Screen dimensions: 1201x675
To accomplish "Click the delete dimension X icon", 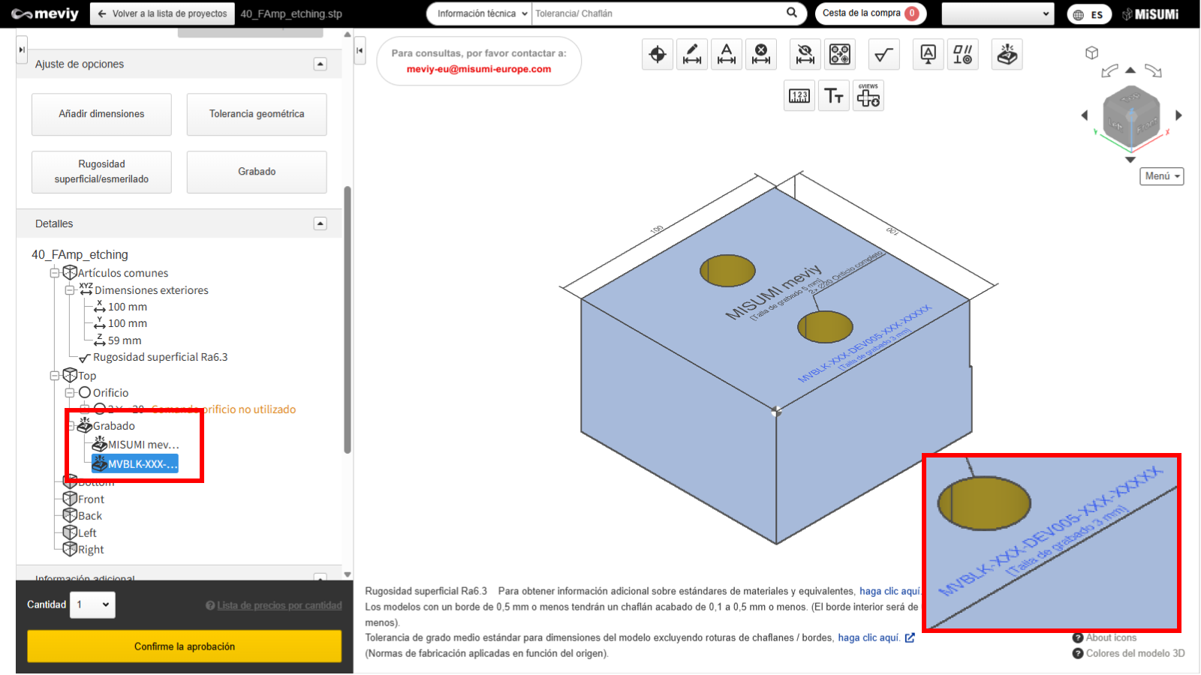I will pos(761,55).
